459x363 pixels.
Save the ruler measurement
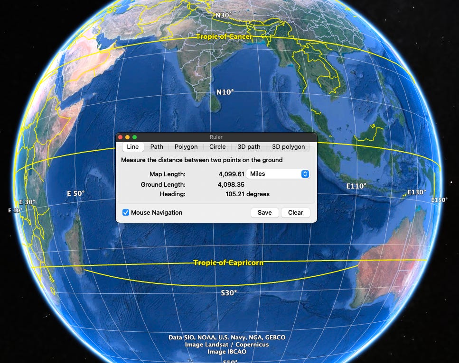tap(265, 212)
